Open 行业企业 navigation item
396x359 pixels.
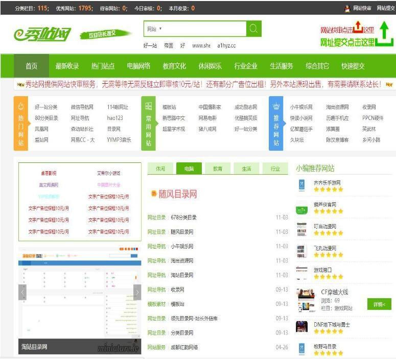(x=246, y=66)
